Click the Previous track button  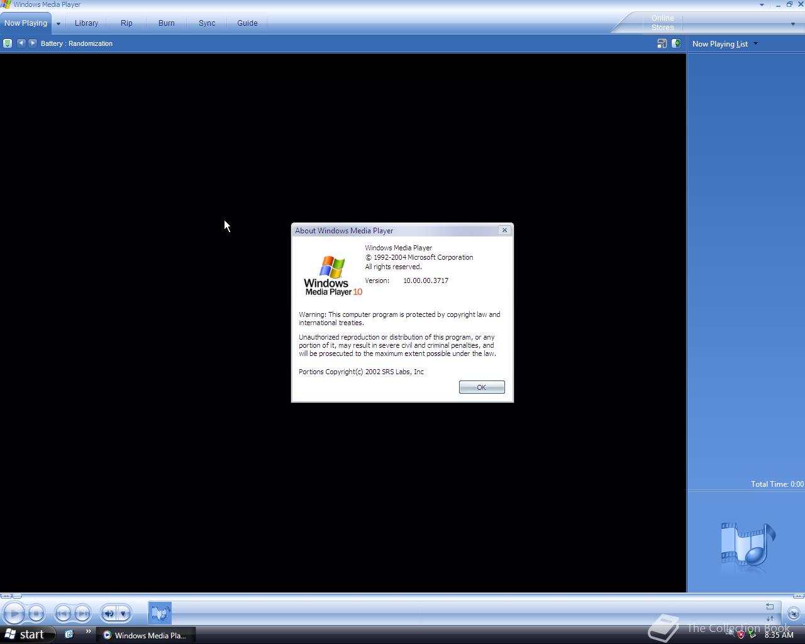(x=63, y=613)
